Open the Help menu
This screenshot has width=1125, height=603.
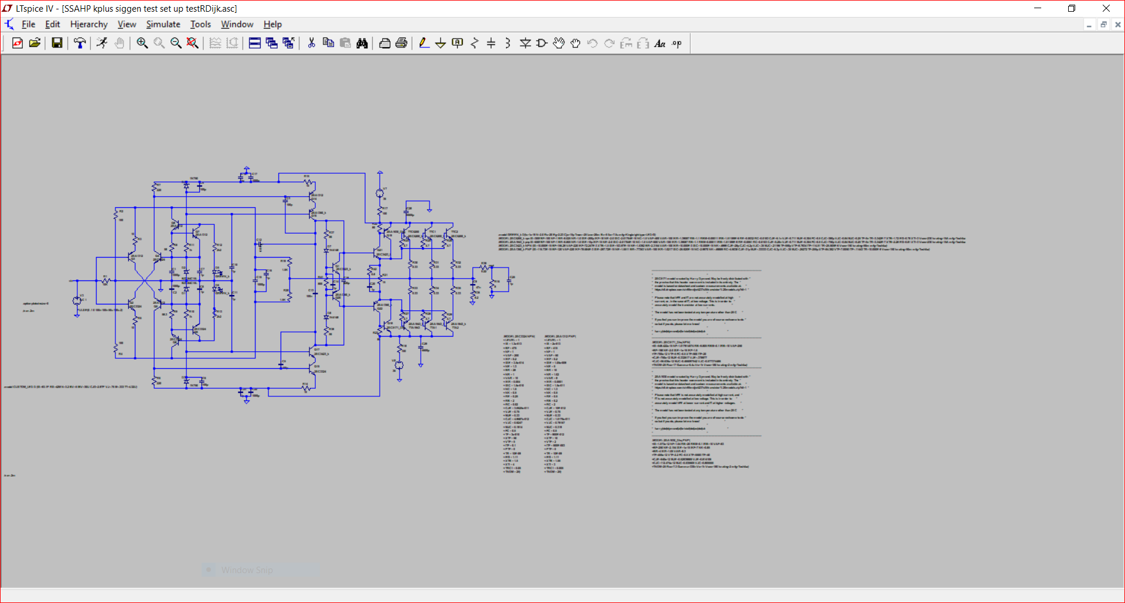tap(272, 25)
